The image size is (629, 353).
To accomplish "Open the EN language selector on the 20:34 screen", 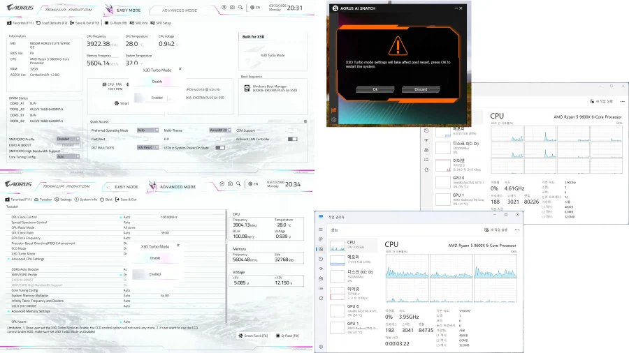I will (x=253, y=183).
